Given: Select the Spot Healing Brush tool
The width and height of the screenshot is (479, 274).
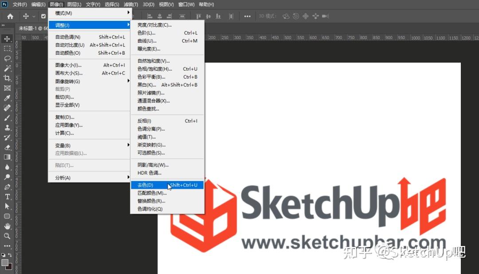Looking at the screenshot, I should tap(8, 107).
